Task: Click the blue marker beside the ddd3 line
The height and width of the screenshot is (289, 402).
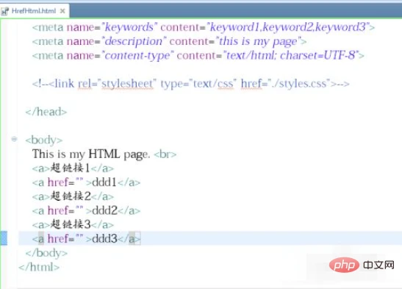Action: click(4, 238)
